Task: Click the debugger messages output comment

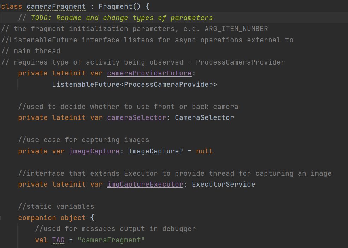Action: pyautogui.click(x=116, y=229)
